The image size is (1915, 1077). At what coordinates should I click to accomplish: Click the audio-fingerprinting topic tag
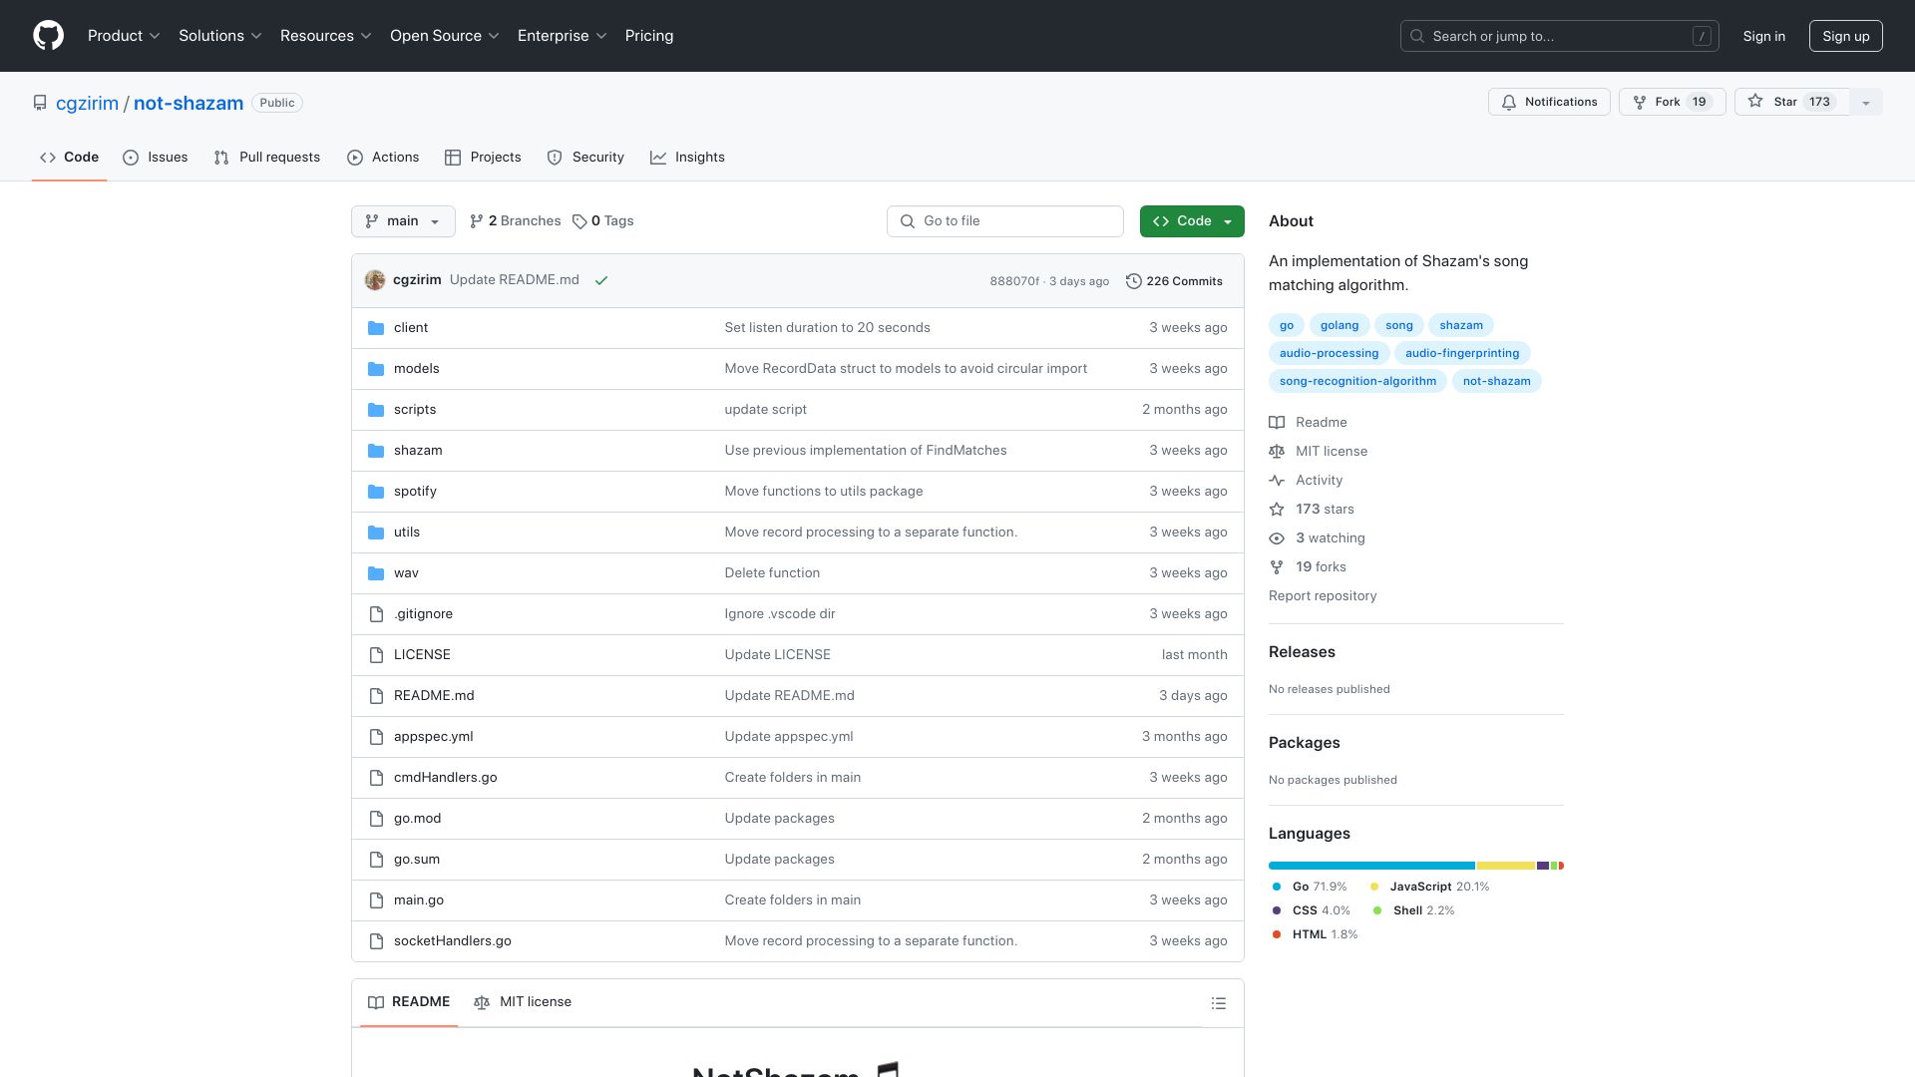click(x=1462, y=353)
